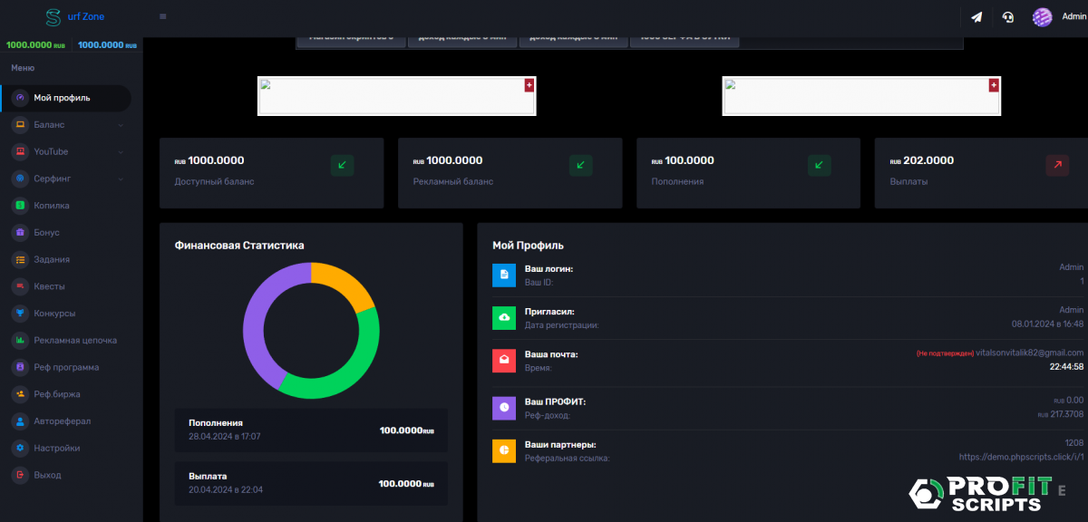
Task: Click the blue Ваш логин document icon
Action: [503, 275]
